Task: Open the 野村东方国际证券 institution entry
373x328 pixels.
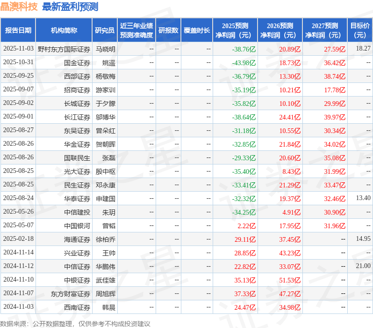Action: pos(64,49)
